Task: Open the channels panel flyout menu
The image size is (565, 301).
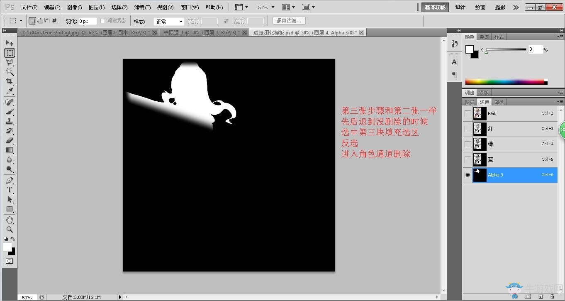Action: click(560, 102)
